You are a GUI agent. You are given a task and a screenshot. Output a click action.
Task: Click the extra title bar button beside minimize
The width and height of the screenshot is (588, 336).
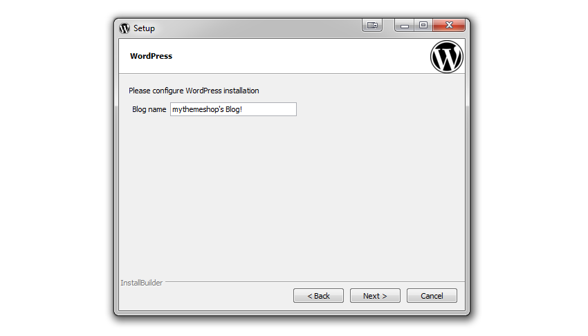[x=372, y=25]
